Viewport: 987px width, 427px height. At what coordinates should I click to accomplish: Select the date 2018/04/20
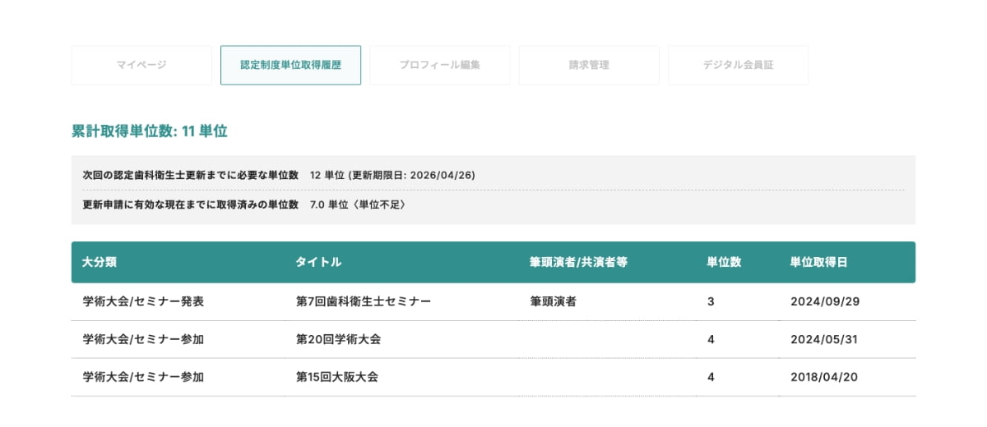(x=824, y=377)
